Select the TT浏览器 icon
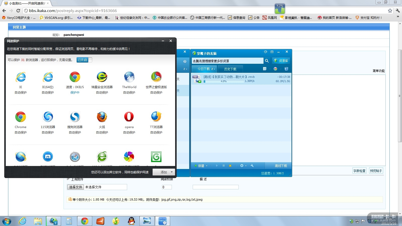Image resolution: width=402 pixels, height=226 pixels. pos(156,117)
